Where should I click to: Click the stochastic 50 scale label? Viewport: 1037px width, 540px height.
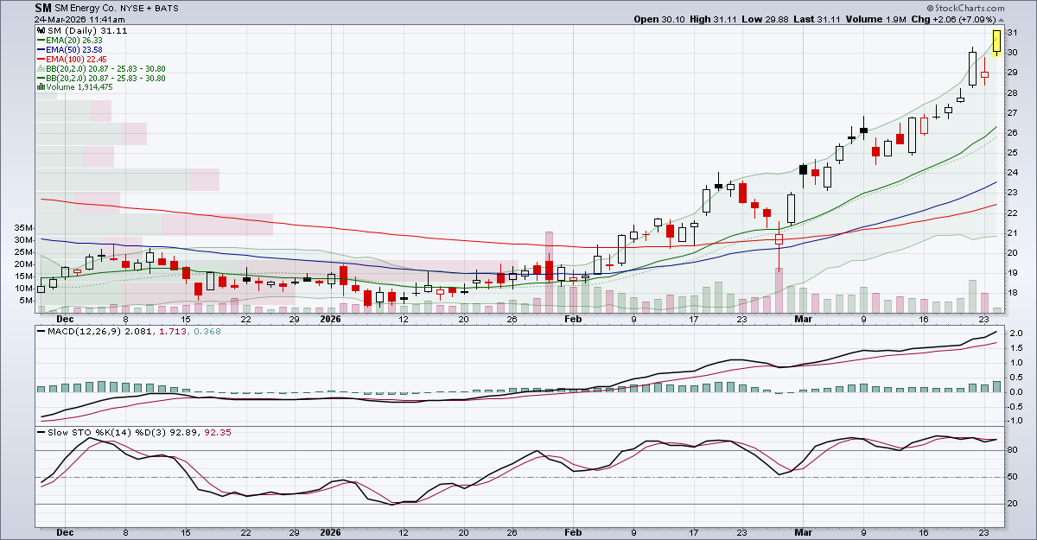1013,477
